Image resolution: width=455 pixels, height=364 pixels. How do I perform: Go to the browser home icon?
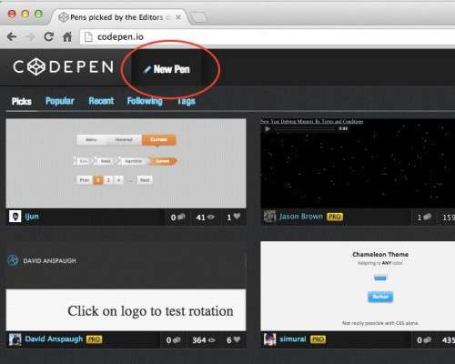[67, 36]
